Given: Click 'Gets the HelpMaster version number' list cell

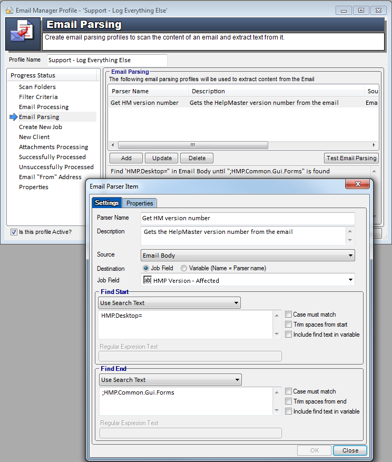Looking at the screenshot, I should pyautogui.click(x=264, y=103).
